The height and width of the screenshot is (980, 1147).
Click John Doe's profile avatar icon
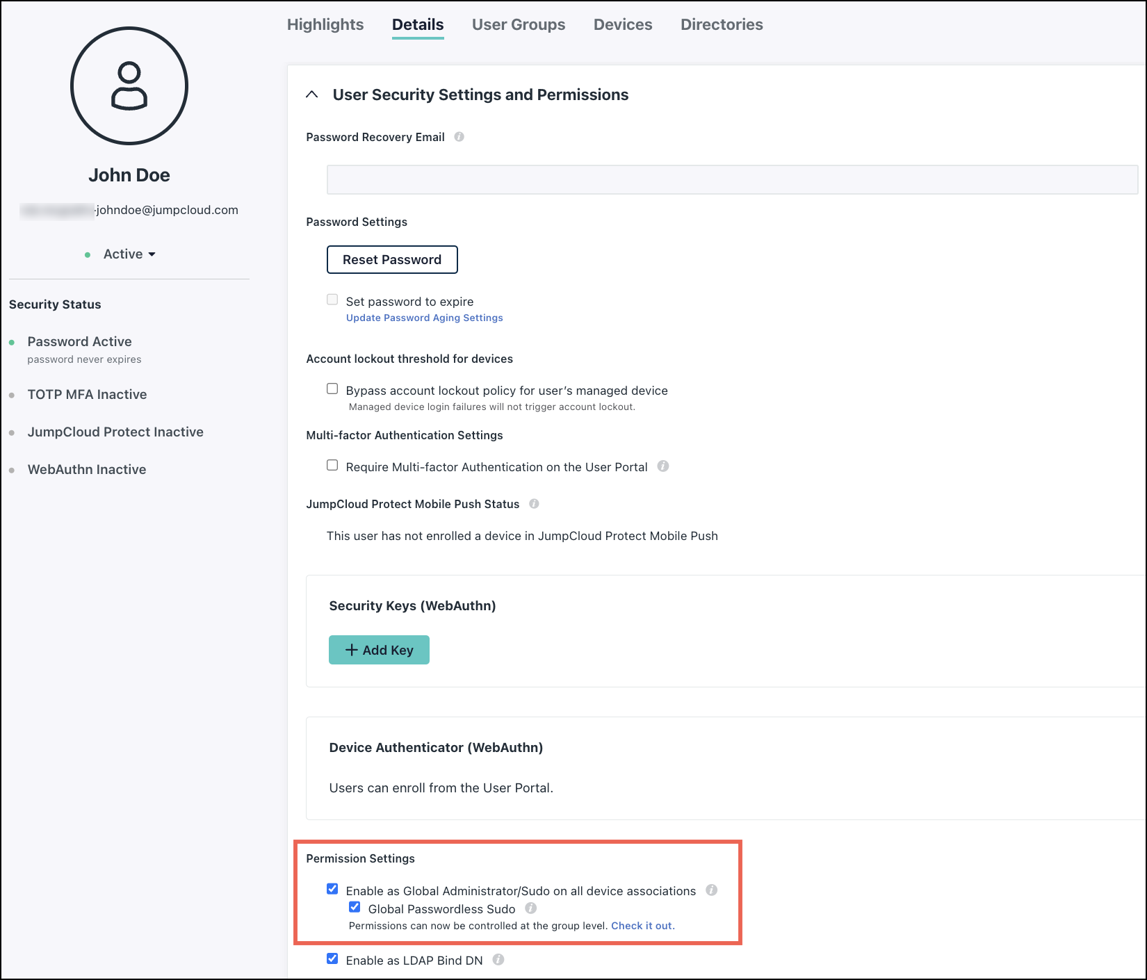[x=129, y=85]
